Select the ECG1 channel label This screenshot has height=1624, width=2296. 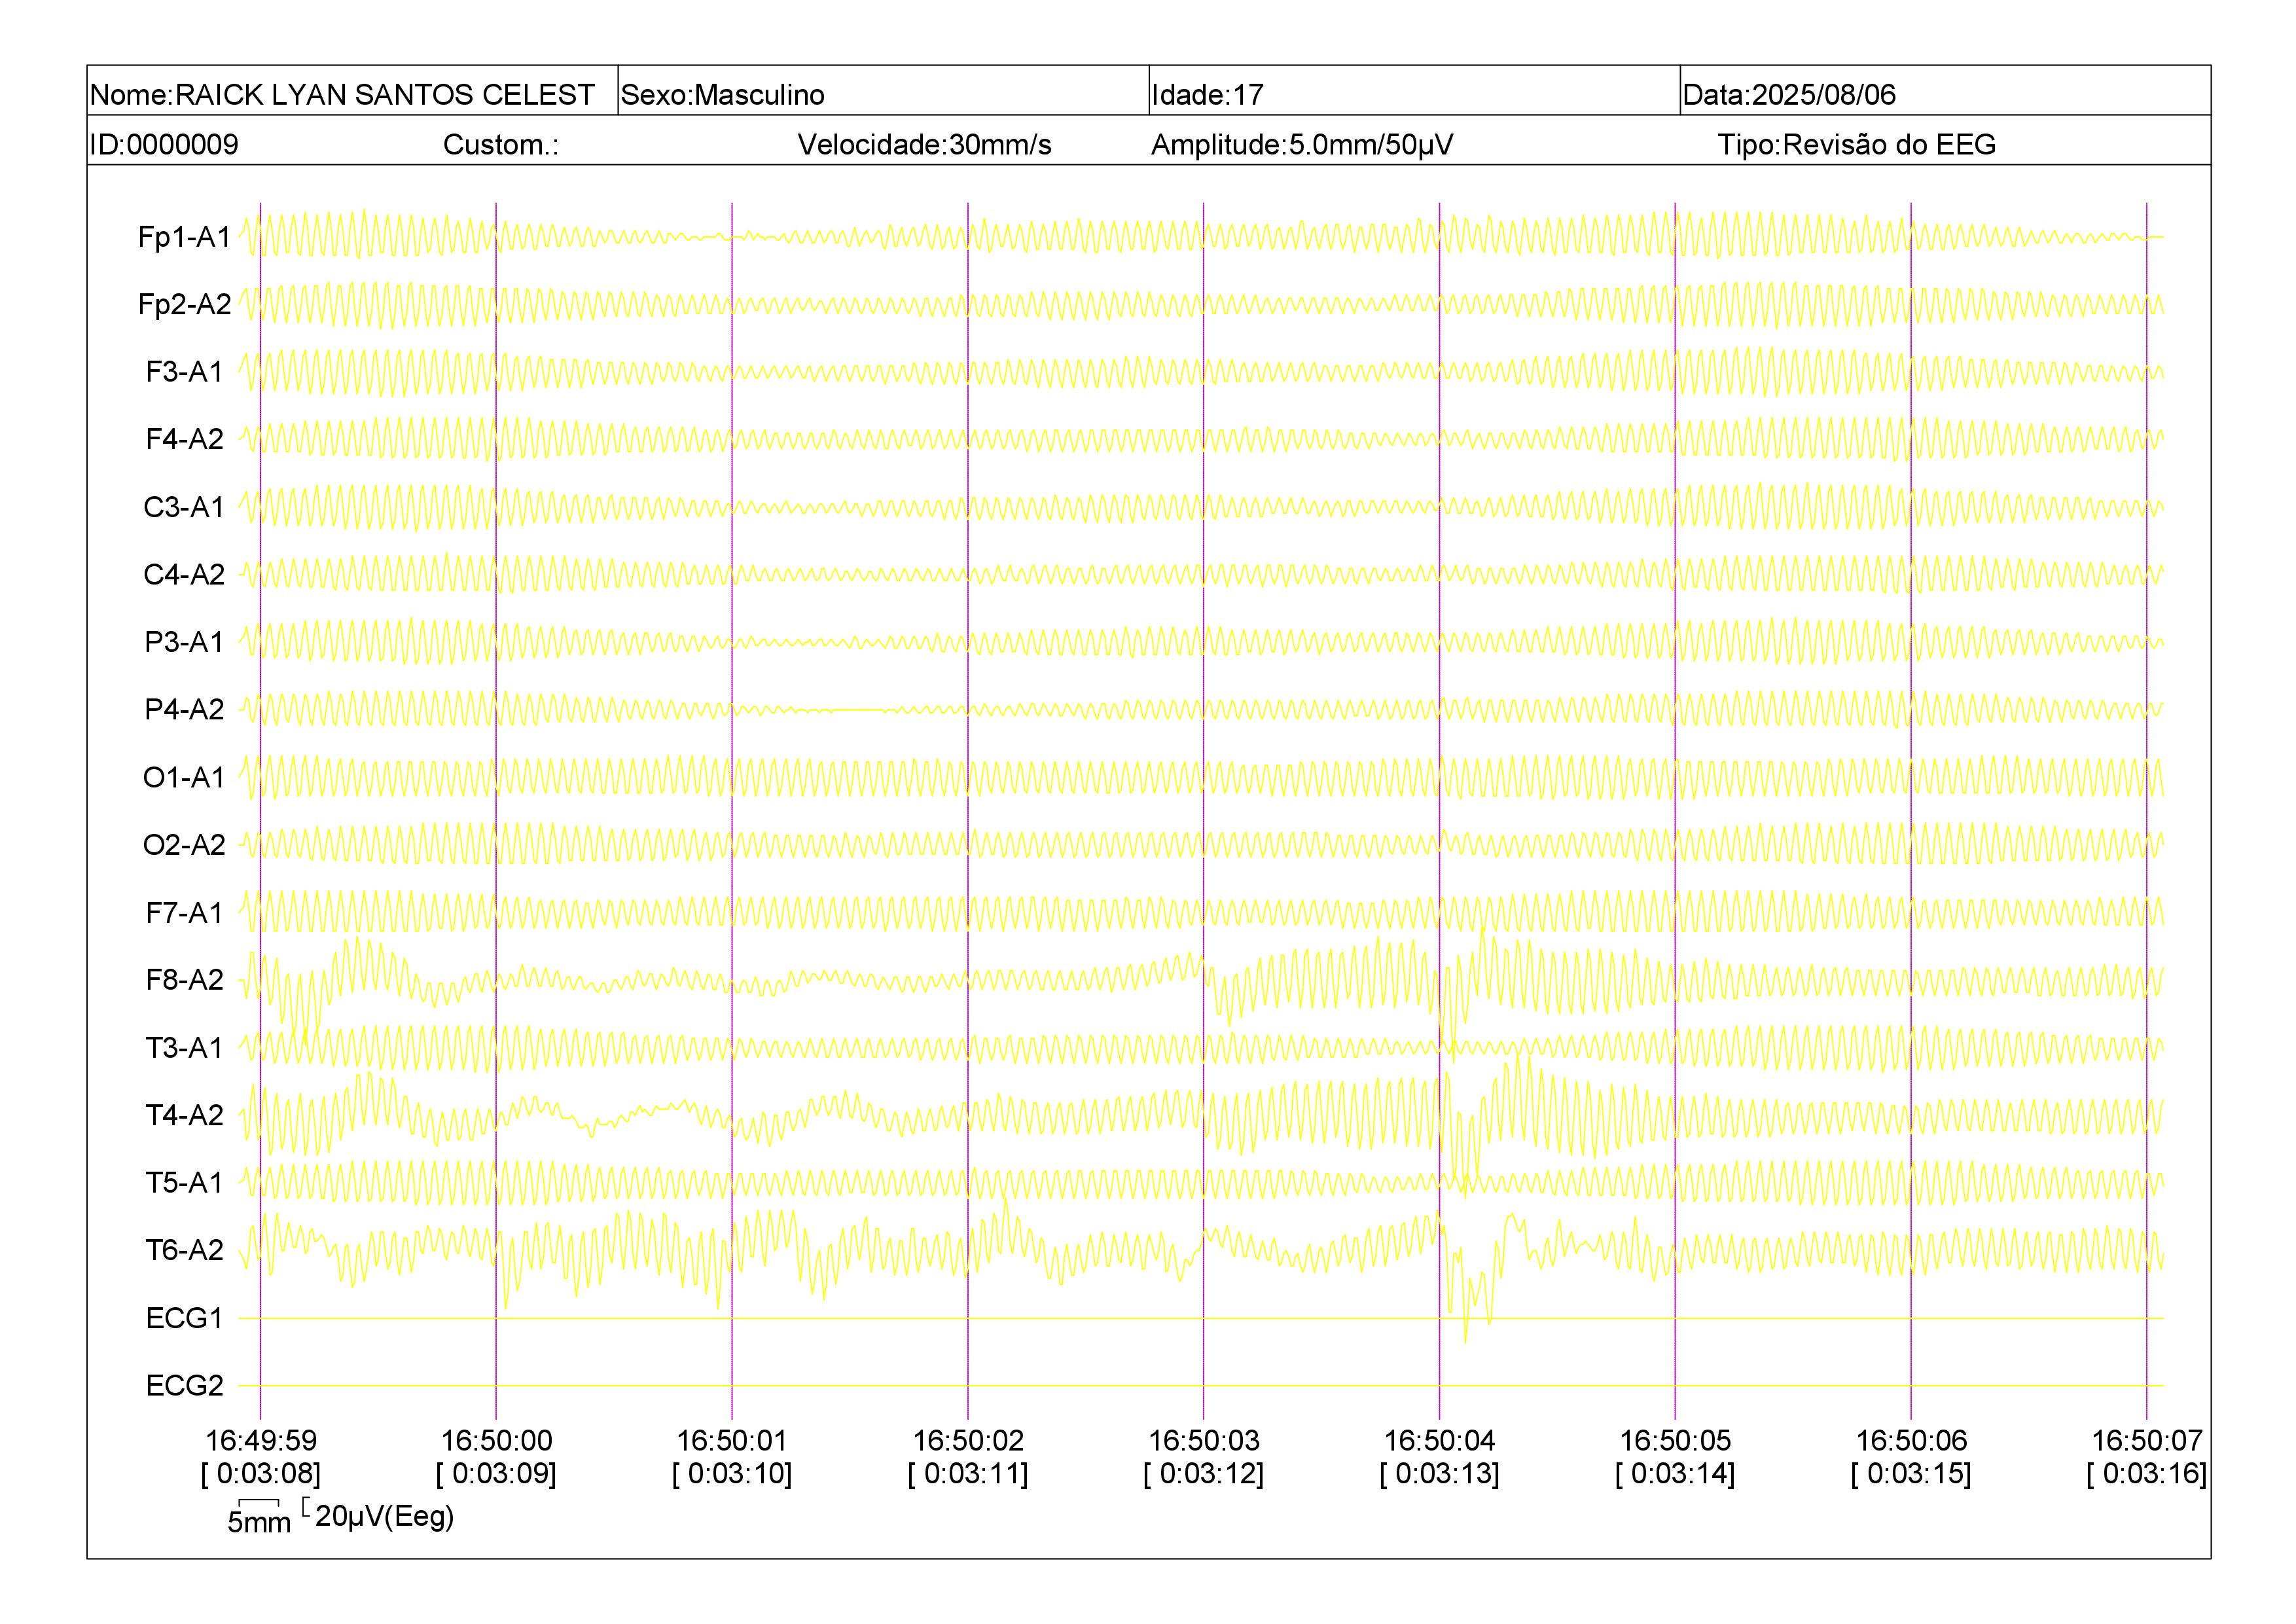click(x=184, y=1318)
